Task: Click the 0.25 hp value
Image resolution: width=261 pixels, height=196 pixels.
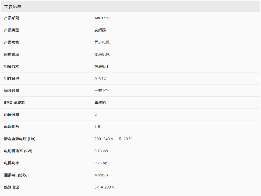Action: click(x=101, y=163)
